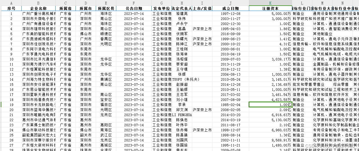Viewport: 359px width, 151px height.
Task: Select the district cell 武江区
Action: coord(106,135)
